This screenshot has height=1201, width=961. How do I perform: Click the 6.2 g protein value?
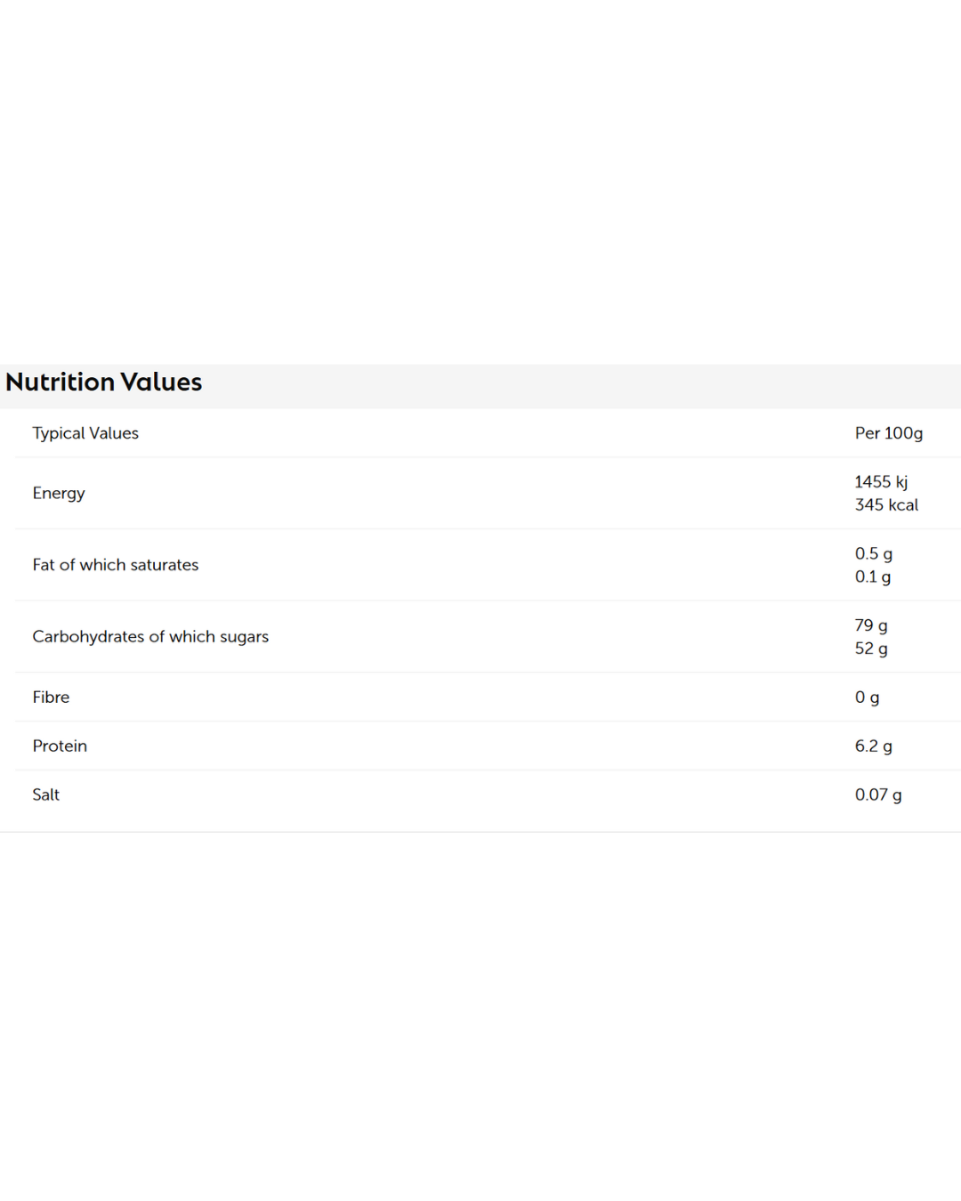(873, 746)
